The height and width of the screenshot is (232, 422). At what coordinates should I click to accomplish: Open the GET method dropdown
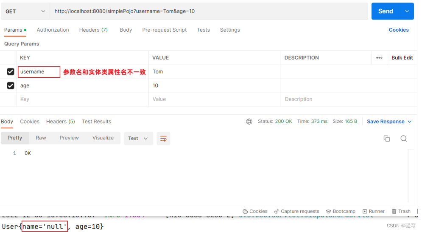point(25,11)
